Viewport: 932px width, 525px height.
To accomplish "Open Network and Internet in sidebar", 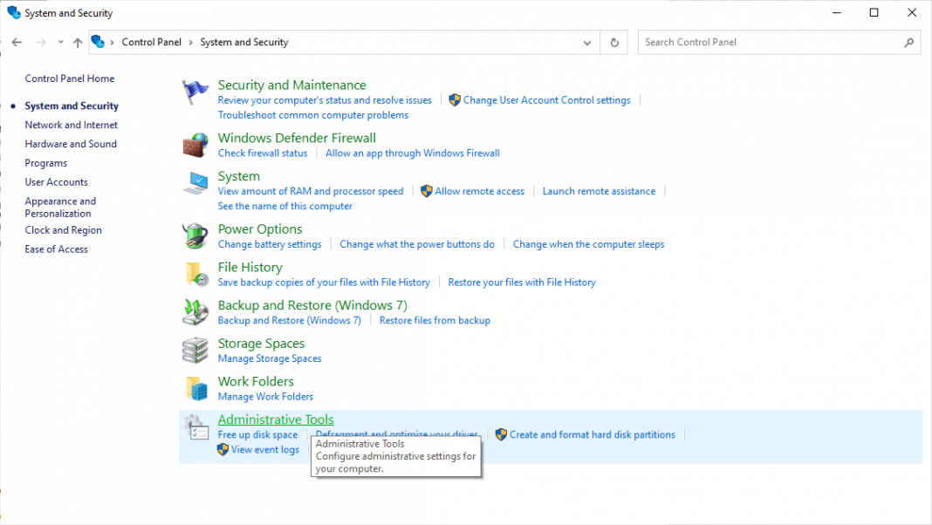I will (71, 125).
